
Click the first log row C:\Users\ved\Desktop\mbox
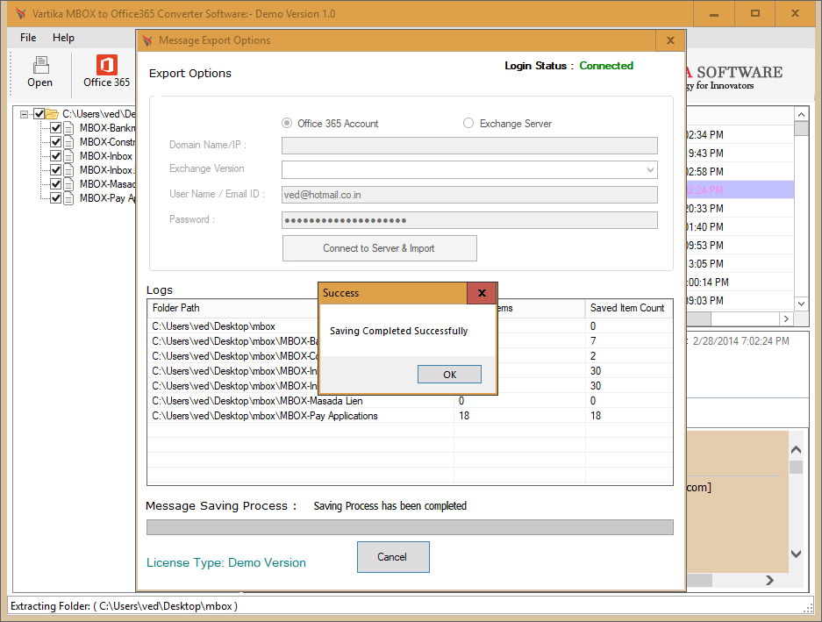click(410, 326)
